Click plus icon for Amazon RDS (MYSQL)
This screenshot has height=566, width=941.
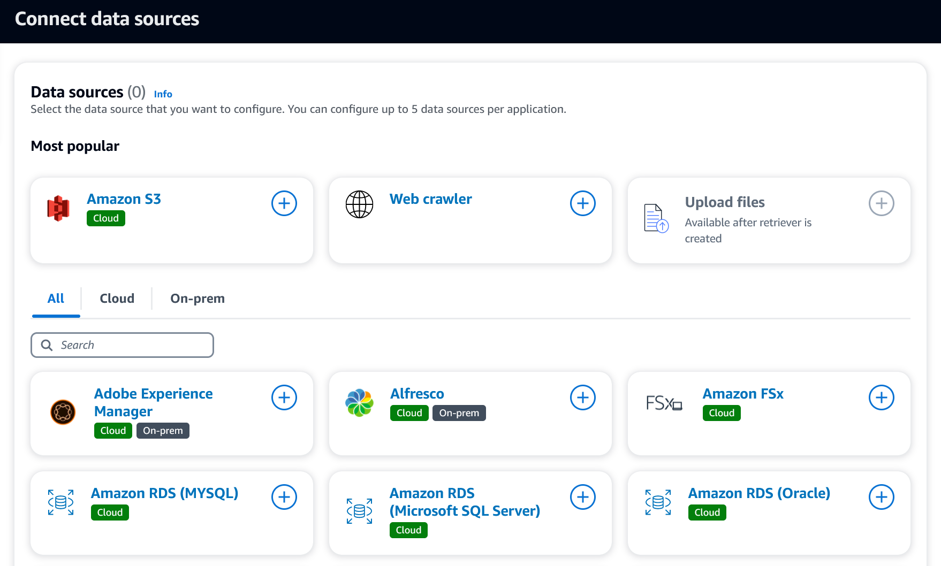tap(284, 497)
